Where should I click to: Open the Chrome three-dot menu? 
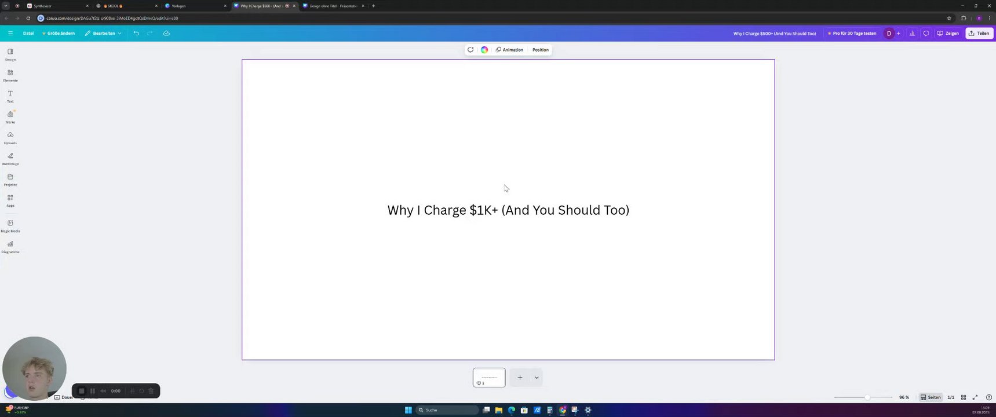point(990,18)
